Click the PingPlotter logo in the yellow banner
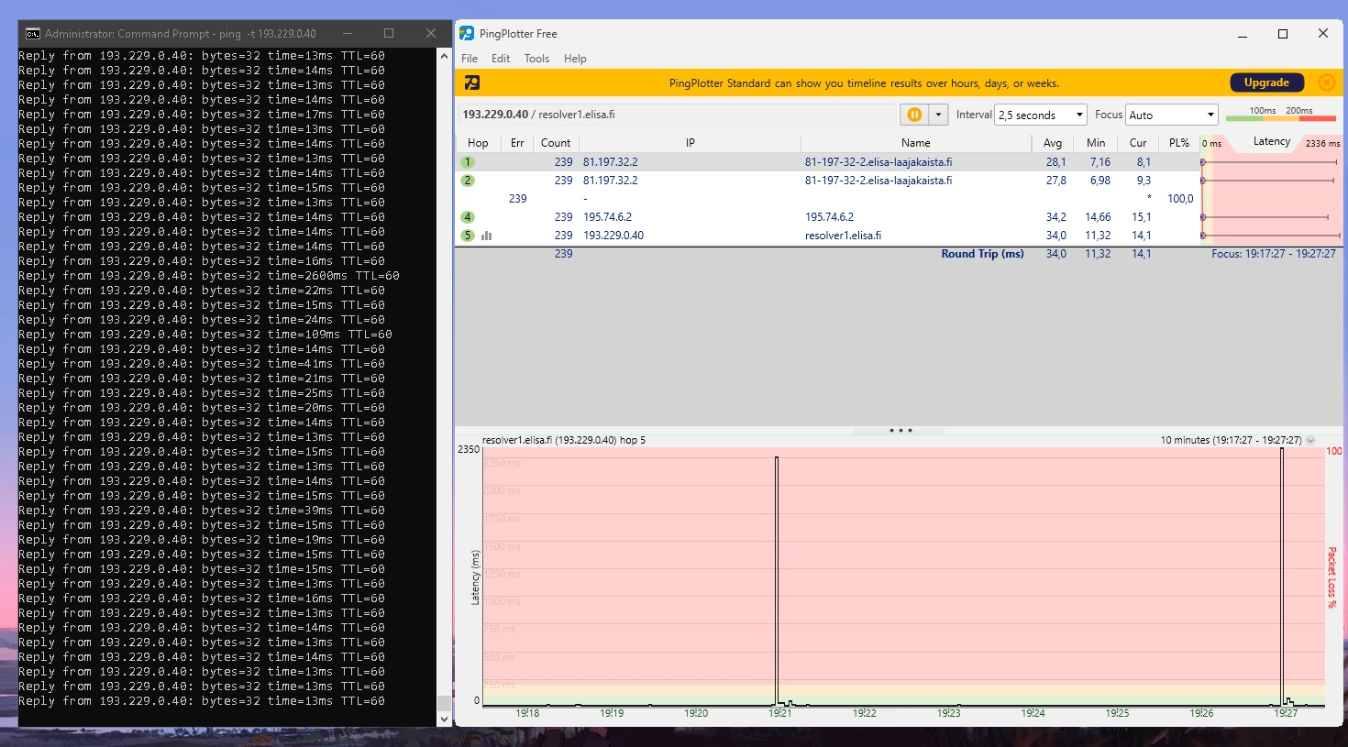Image resolution: width=1348 pixels, height=747 pixels. click(472, 83)
